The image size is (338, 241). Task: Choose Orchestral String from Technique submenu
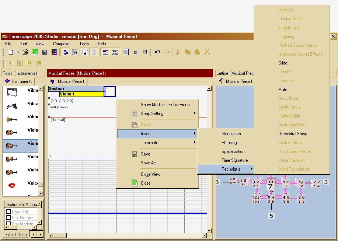tap(293, 134)
